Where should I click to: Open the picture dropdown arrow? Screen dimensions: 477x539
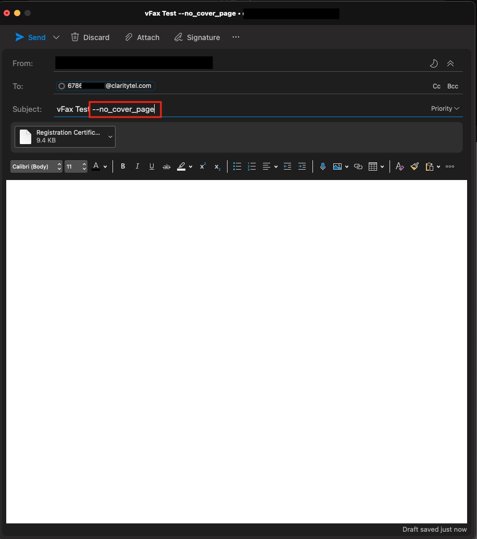347,166
